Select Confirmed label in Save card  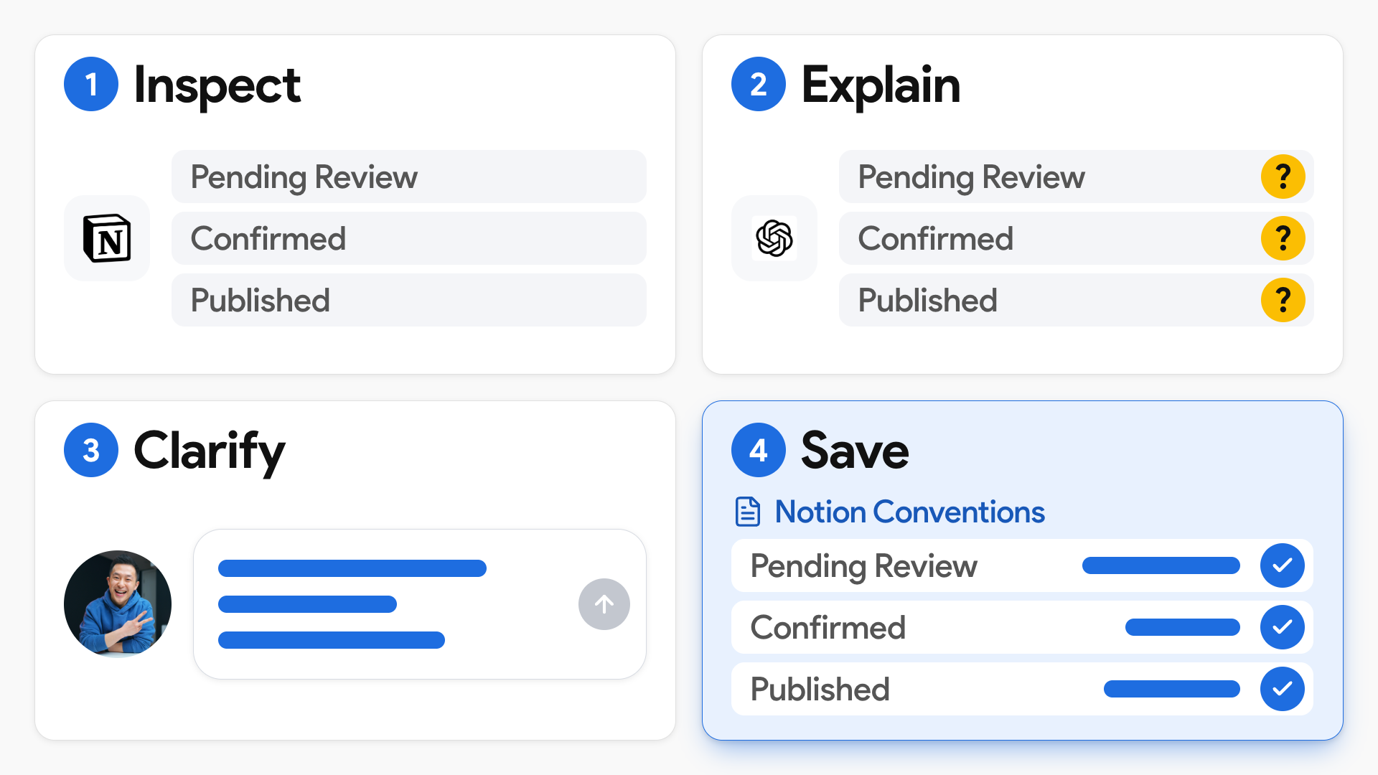click(x=828, y=628)
